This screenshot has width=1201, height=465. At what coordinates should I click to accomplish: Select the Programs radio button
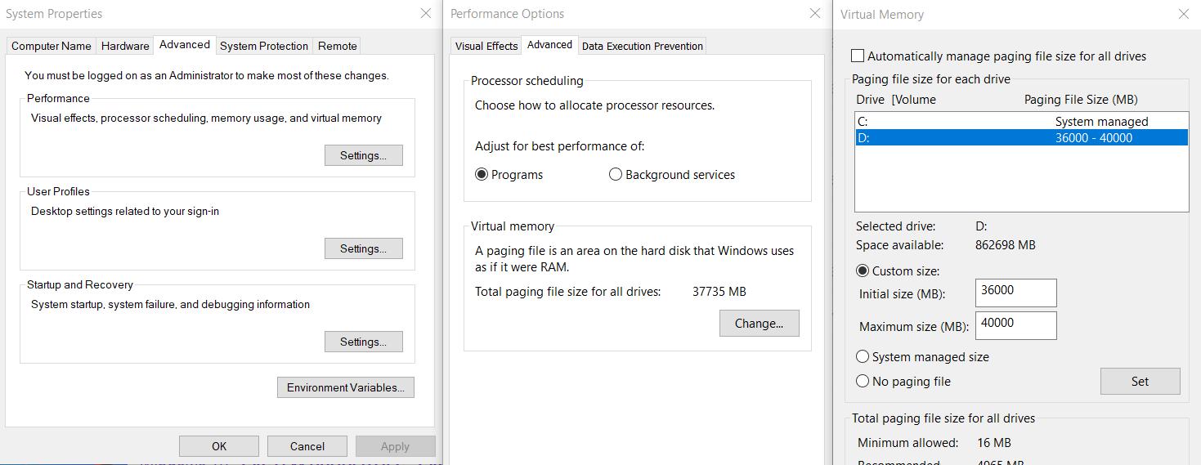click(482, 175)
